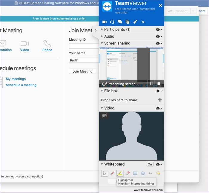Open the chat bubbles icon in TeamViewer toolbar
Image resolution: width=209 pixels, height=193 pixels.
pos(120,22)
